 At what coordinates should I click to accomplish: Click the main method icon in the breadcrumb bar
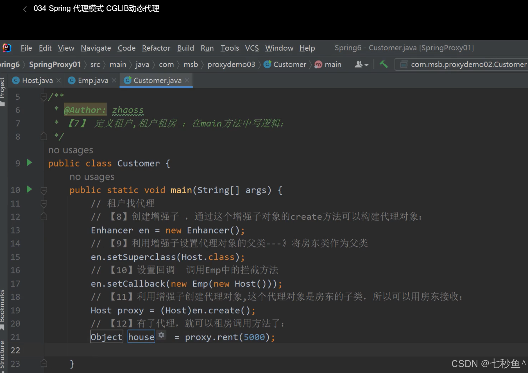[x=318, y=64]
